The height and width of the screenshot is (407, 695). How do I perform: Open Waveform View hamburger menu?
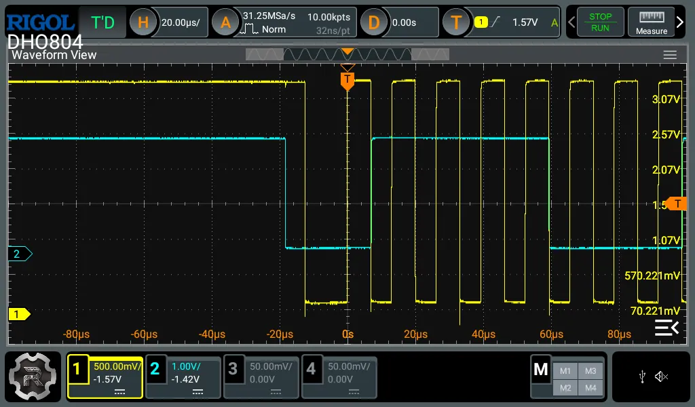pos(670,55)
